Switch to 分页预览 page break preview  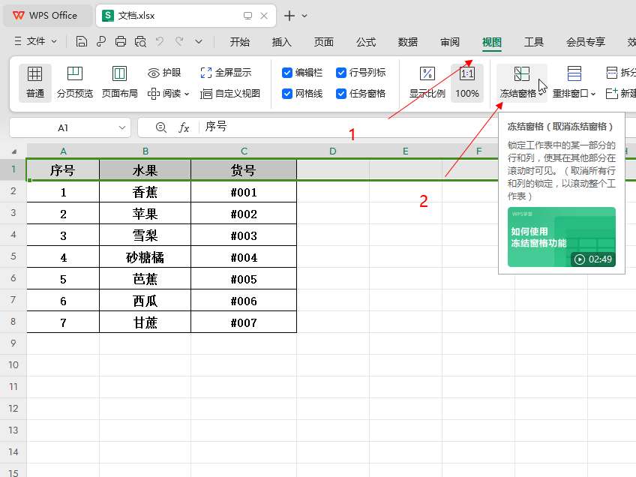tap(75, 82)
